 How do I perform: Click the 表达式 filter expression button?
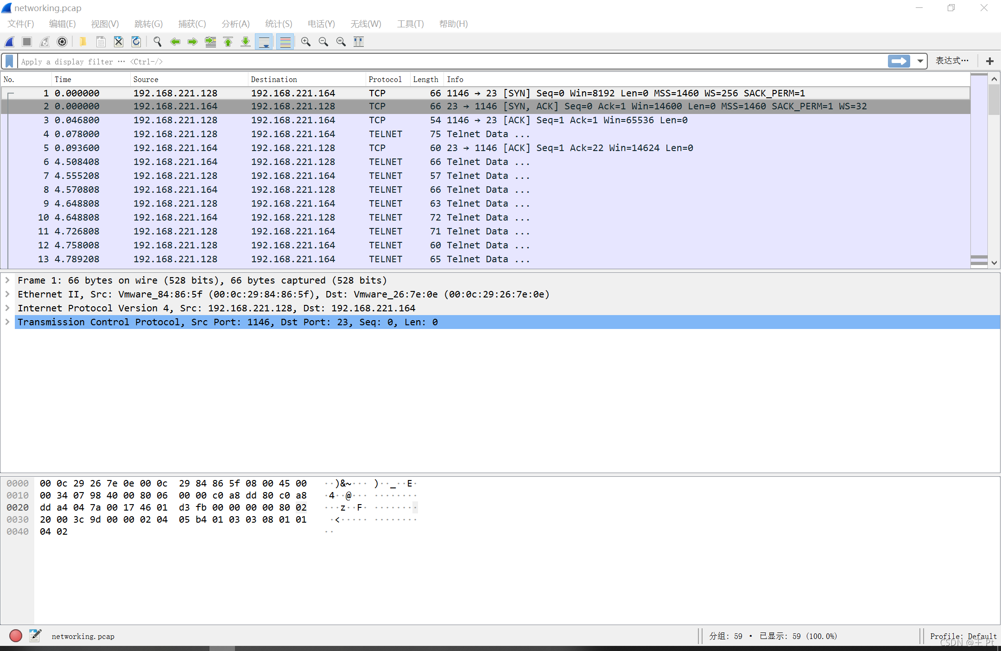(951, 60)
